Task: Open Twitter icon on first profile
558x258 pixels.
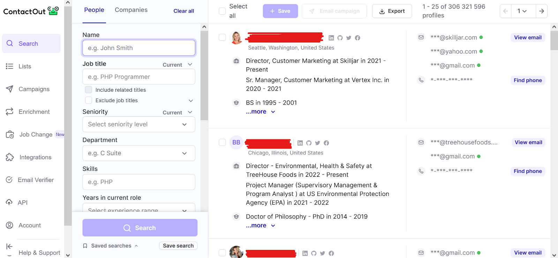Action: coord(349,38)
